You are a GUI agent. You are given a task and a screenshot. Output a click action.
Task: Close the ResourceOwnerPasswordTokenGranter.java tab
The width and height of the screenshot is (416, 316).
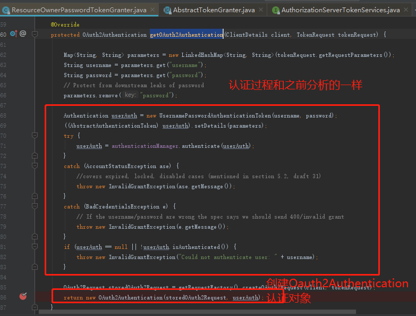(x=152, y=10)
